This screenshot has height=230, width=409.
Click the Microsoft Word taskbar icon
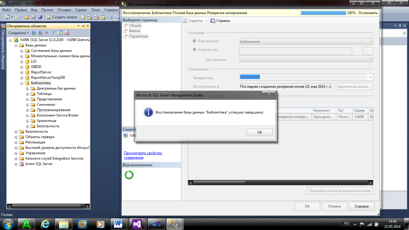click(x=119, y=223)
